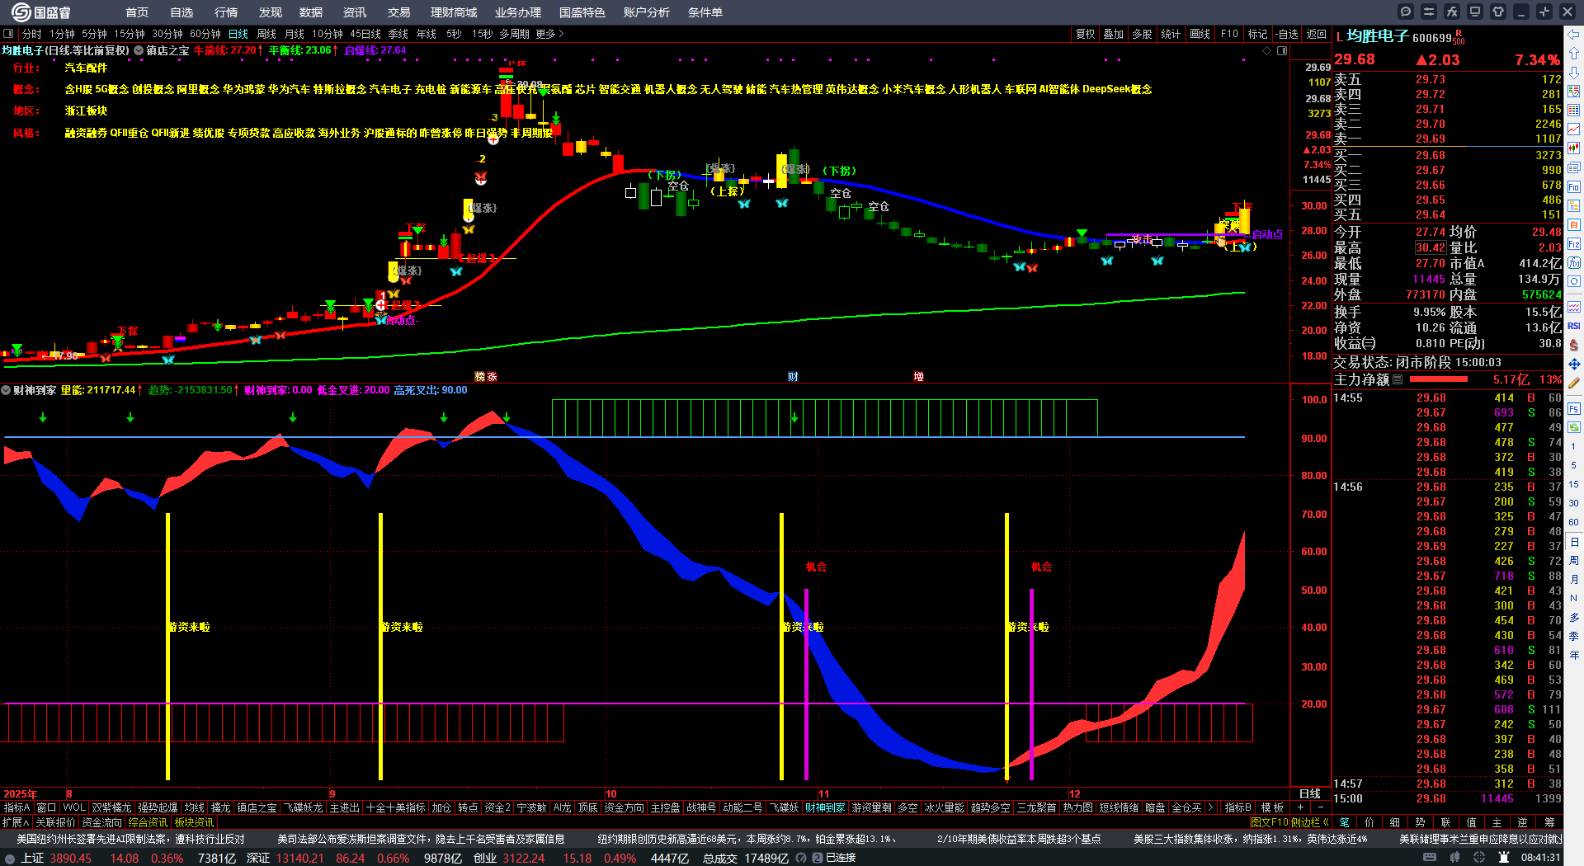Click the tower icon in status bar

pyautogui.click(x=1504, y=858)
